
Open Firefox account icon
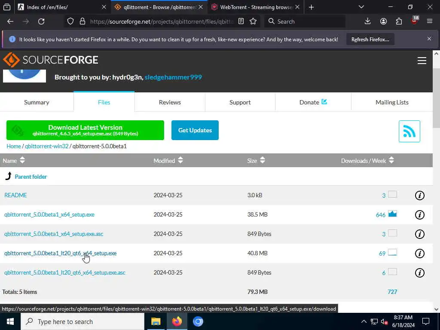point(383,21)
